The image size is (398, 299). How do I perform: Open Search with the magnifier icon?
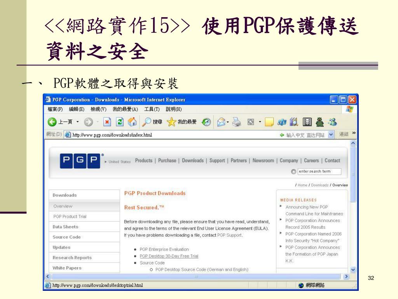pos(147,122)
